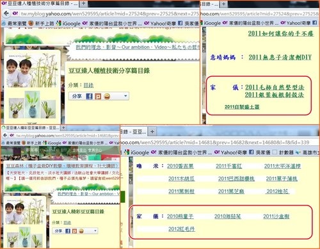
Task: Open 高雄市 bookmark in bookmarks bar
Action: point(308,152)
